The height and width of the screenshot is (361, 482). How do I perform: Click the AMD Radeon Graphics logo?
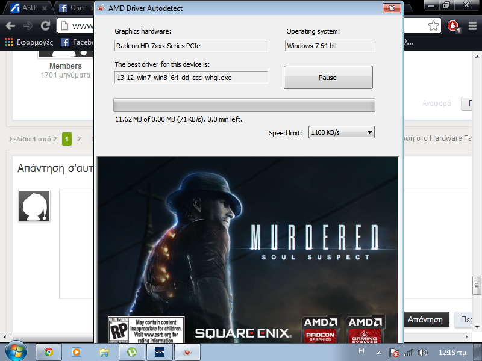[x=321, y=330]
